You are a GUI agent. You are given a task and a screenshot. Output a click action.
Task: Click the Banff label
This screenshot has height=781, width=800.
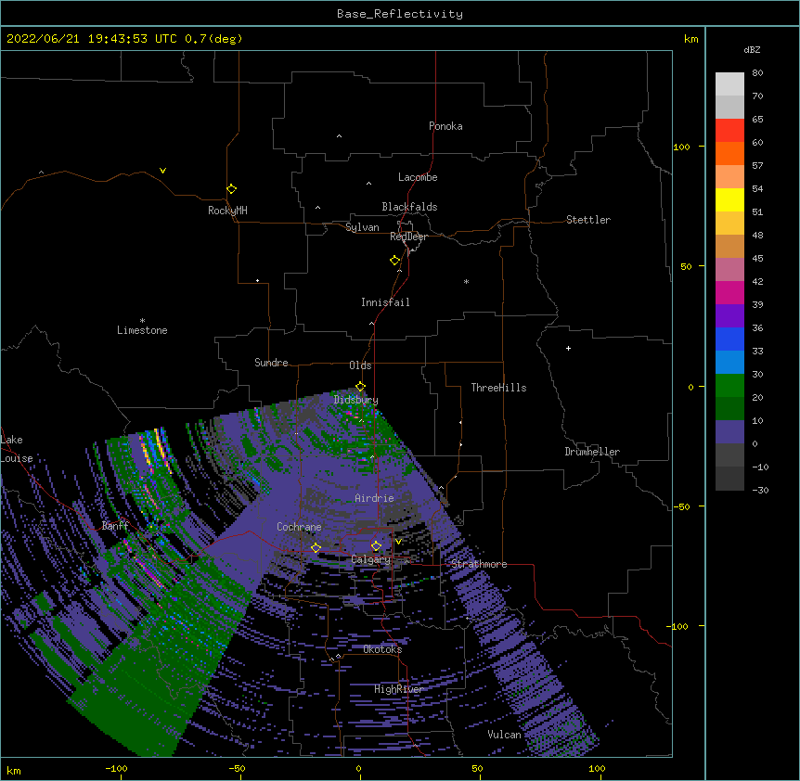(x=115, y=526)
